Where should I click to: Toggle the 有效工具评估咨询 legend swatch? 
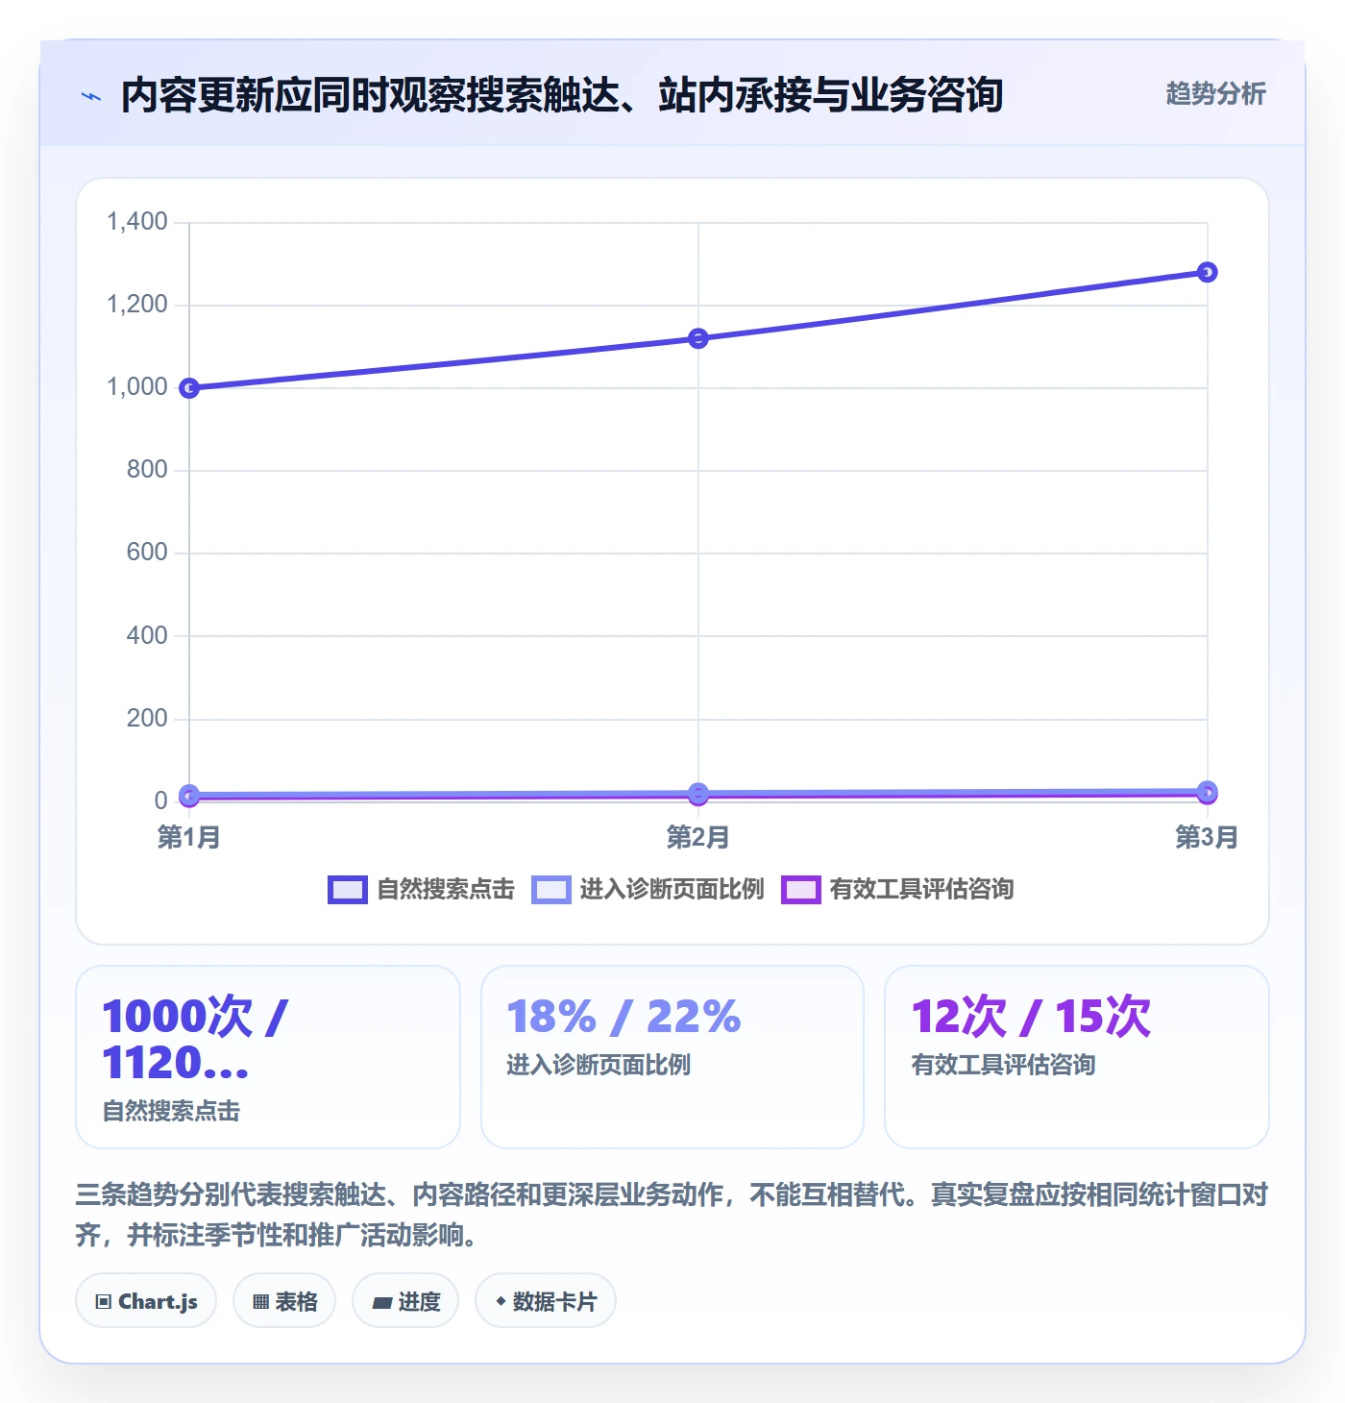pyautogui.click(x=801, y=890)
